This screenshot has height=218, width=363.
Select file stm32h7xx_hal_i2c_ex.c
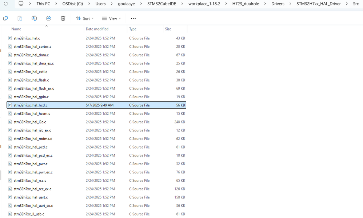coord(96,130)
